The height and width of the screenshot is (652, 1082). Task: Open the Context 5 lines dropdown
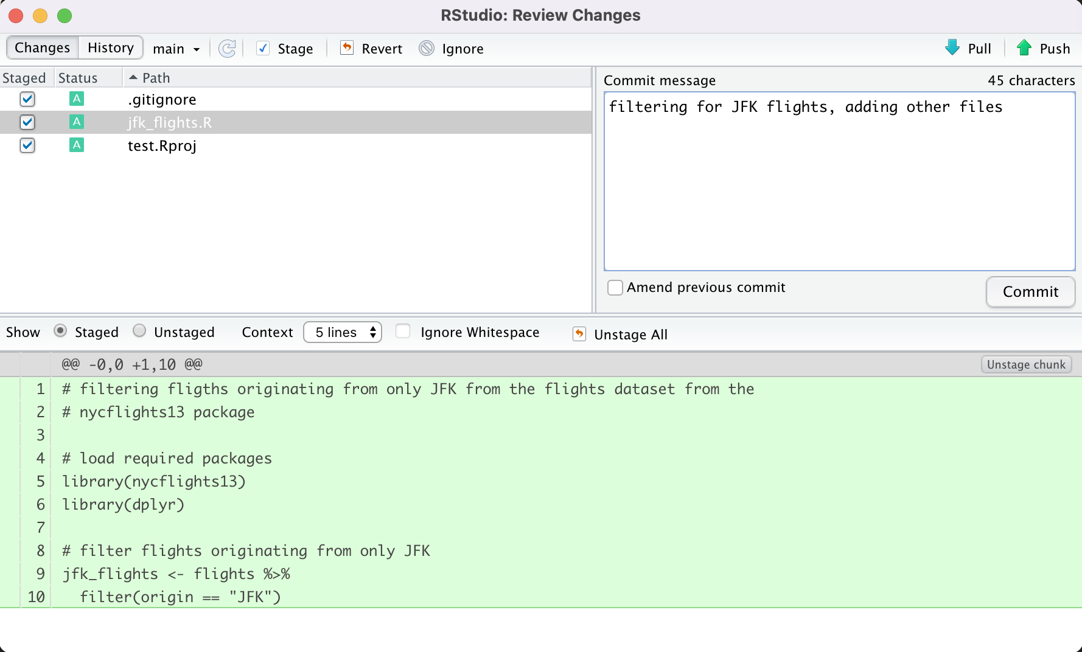[343, 332]
